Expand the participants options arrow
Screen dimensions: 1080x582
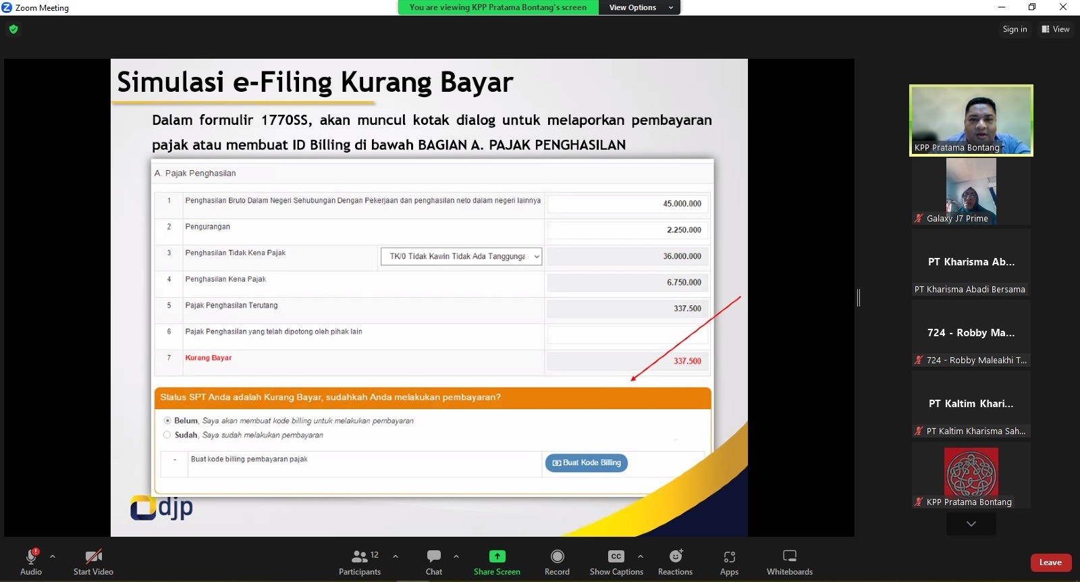click(396, 556)
